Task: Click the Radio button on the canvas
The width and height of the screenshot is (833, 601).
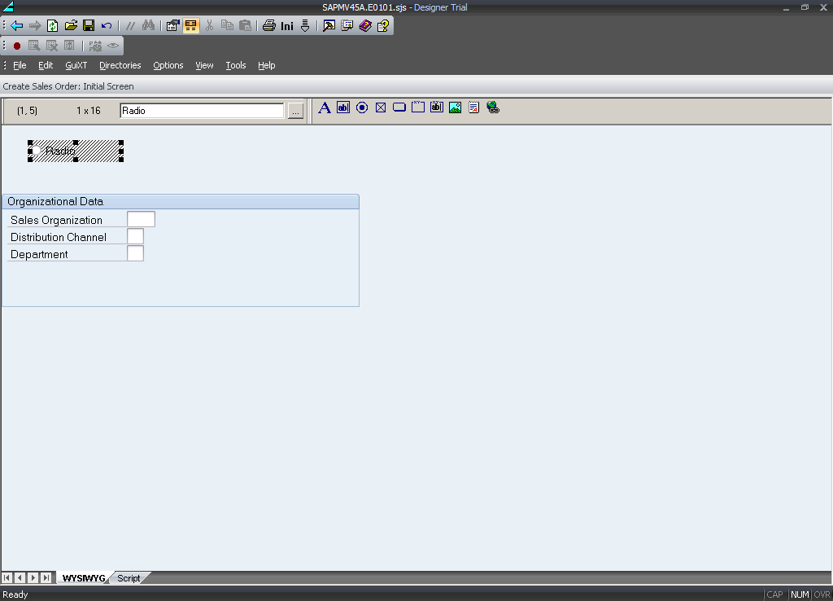Action: (x=75, y=151)
